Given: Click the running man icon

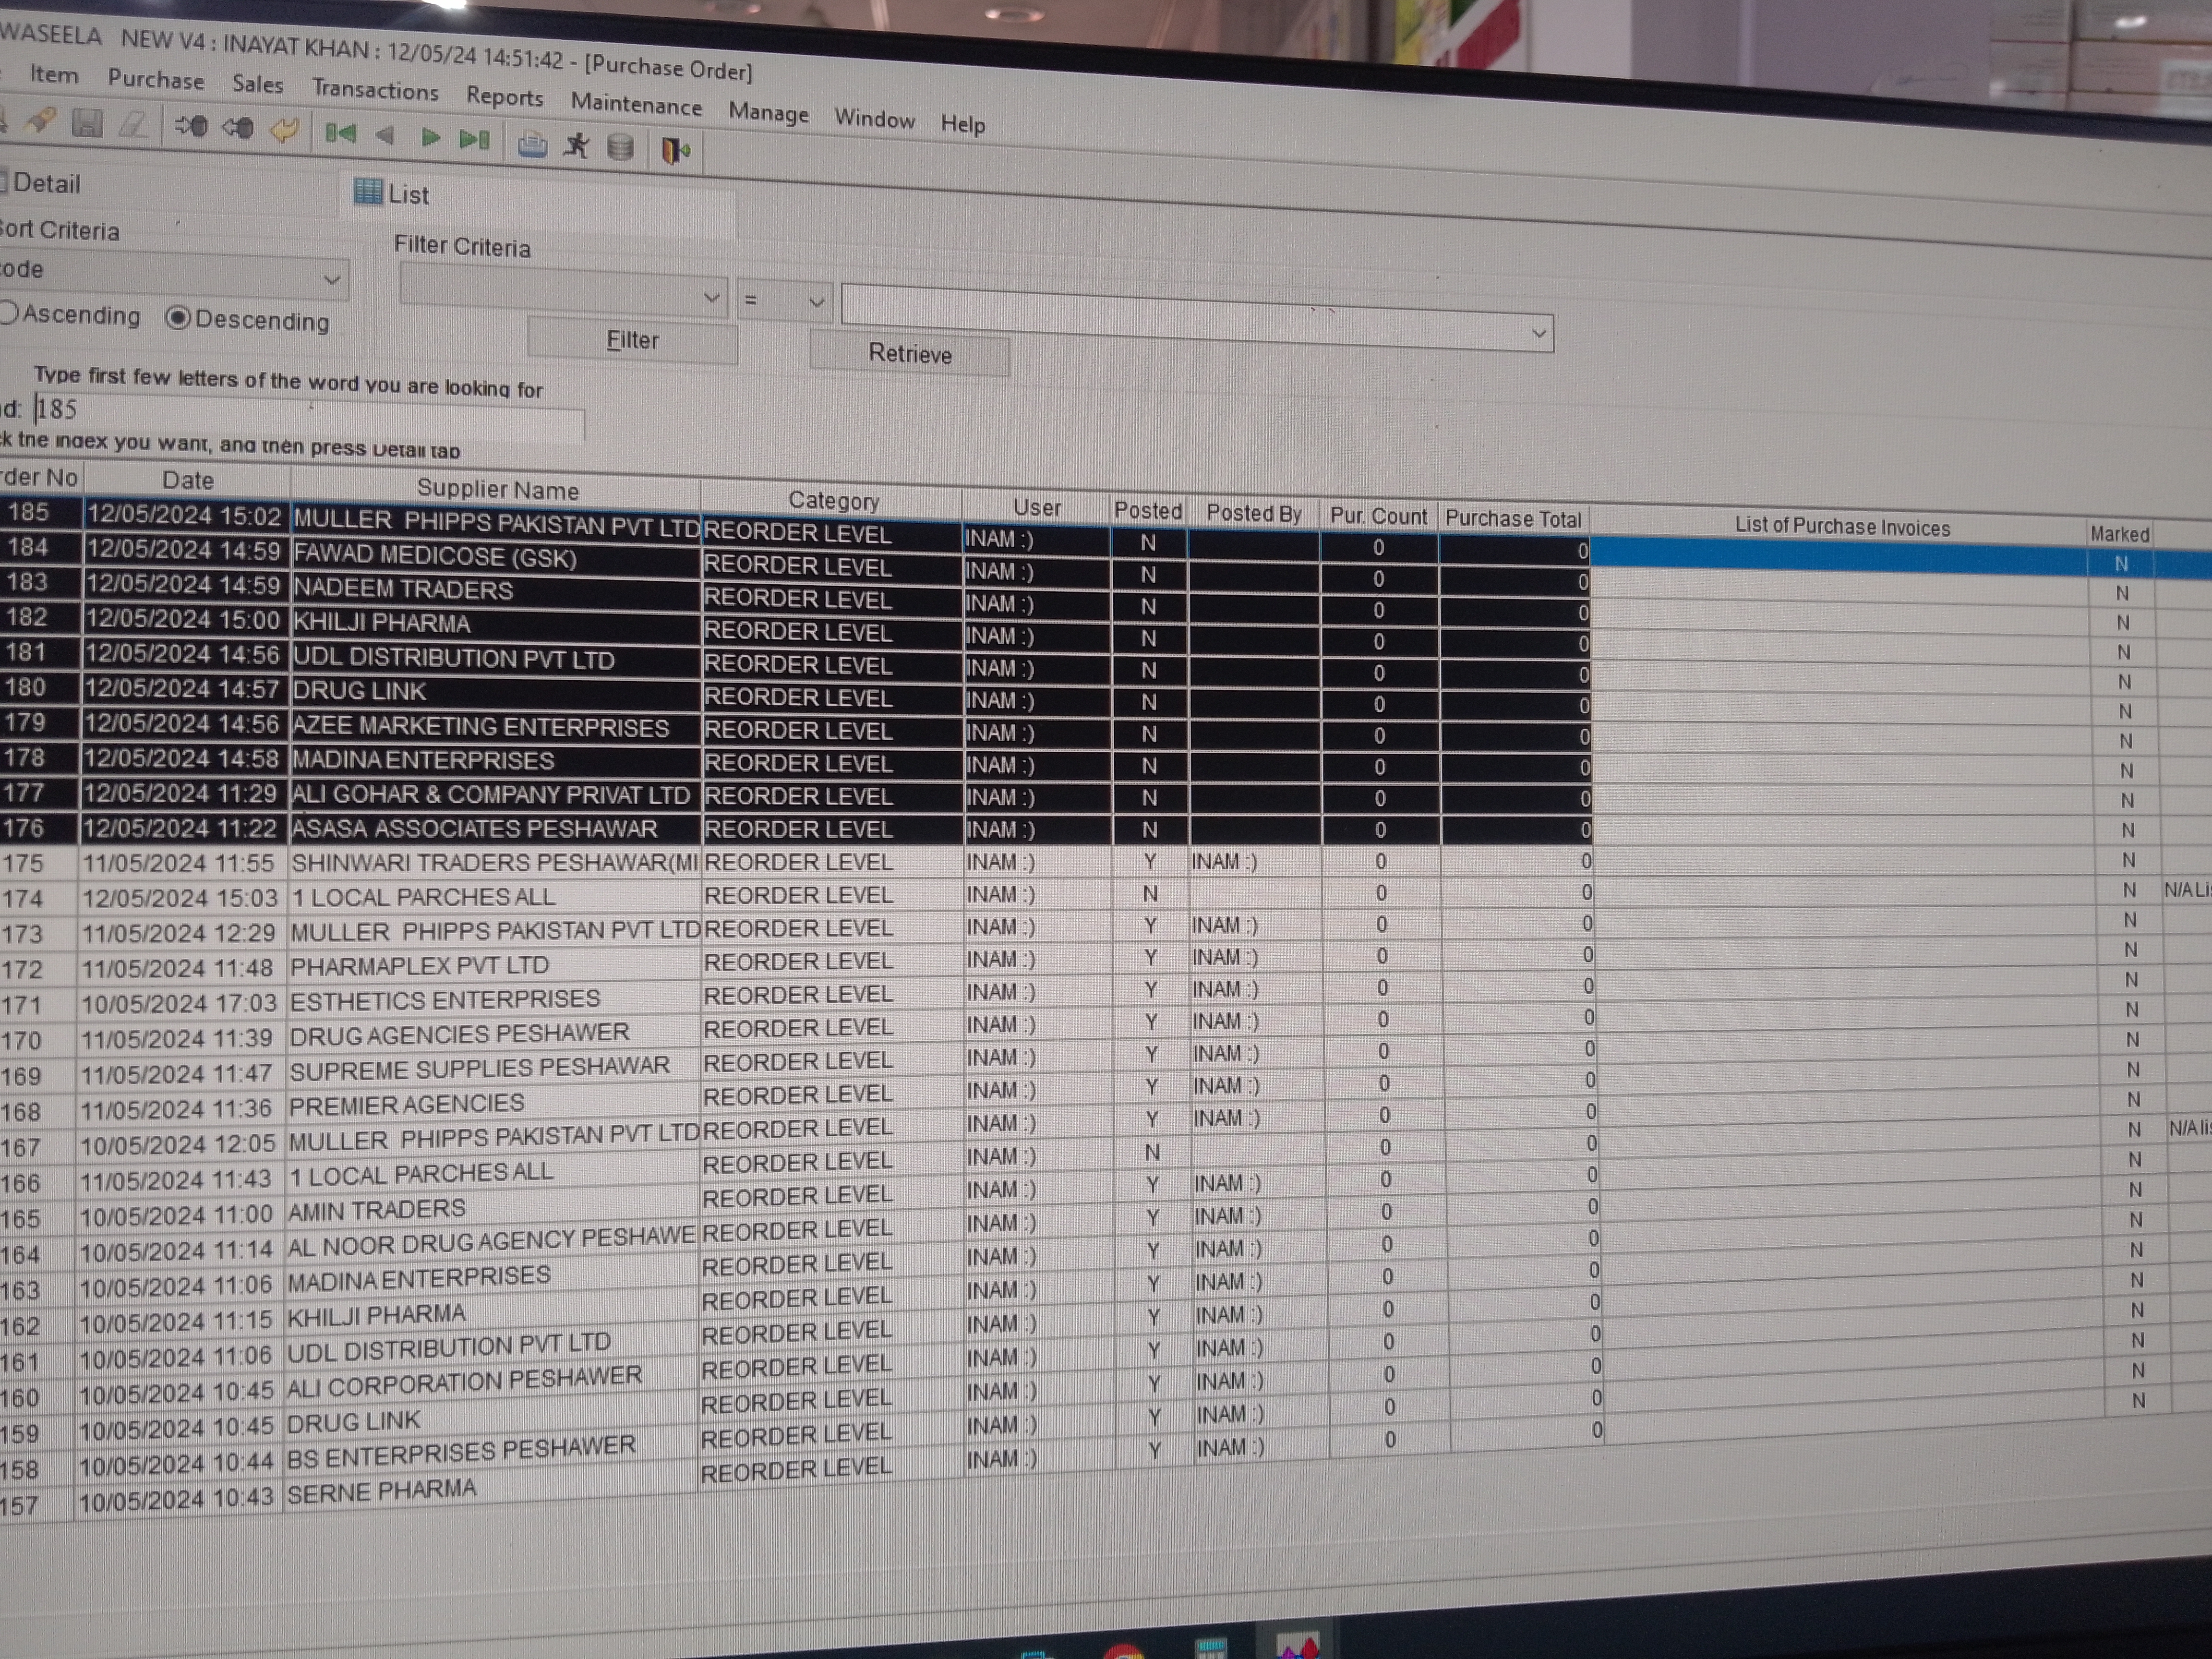Looking at the screenshot, I should 576,146.
